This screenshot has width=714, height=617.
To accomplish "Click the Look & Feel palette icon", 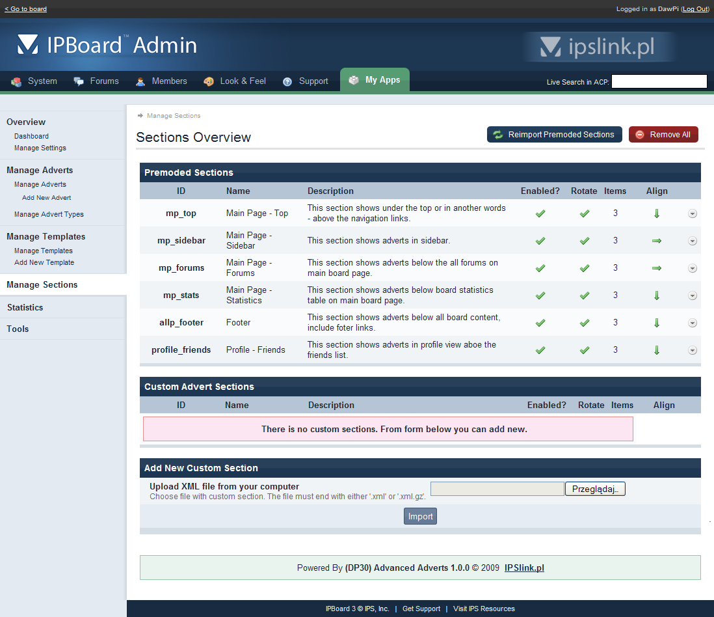I will [x=209, y=81].
